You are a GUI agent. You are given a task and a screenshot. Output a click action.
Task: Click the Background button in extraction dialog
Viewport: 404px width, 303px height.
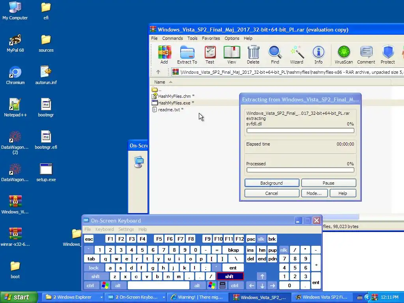point(272,183)
